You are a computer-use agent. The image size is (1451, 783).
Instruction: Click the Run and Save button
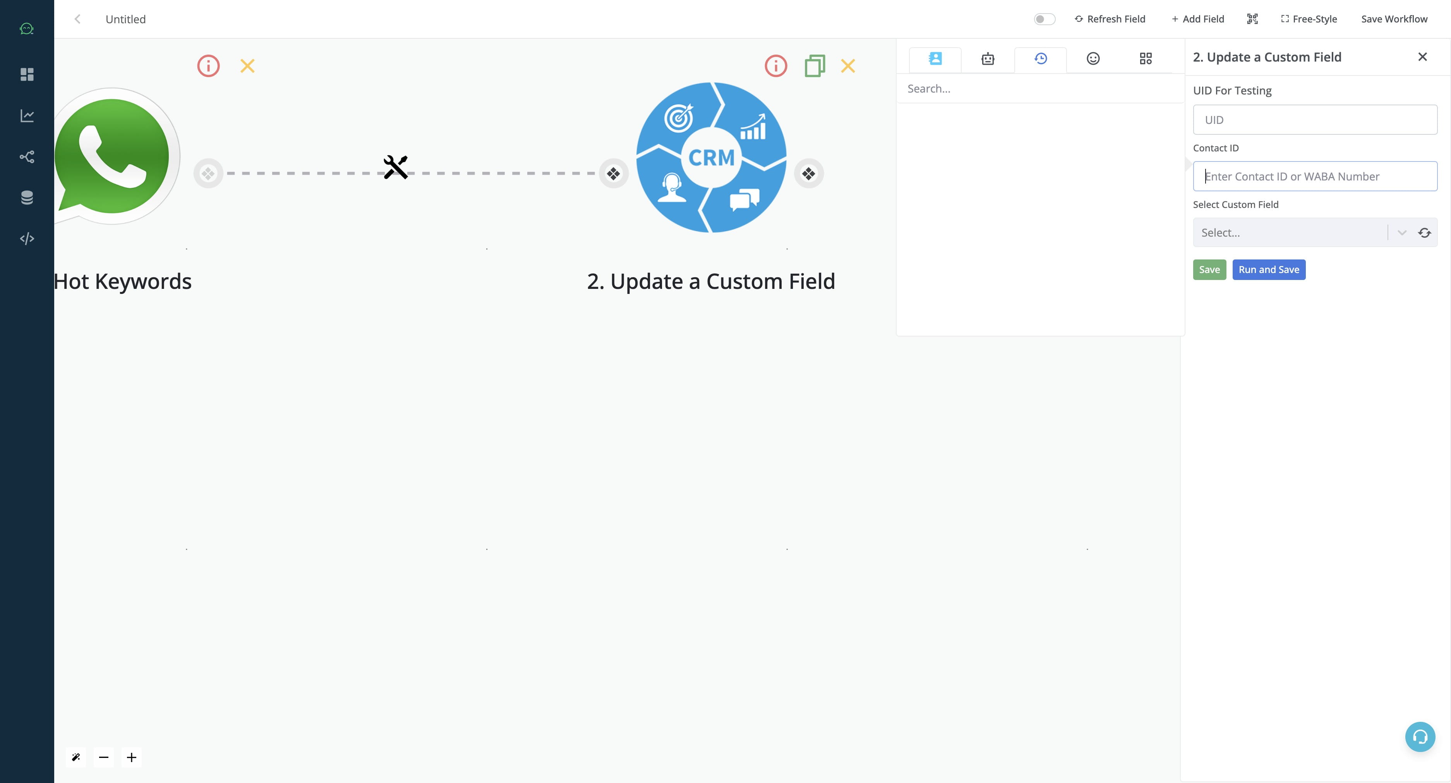(1269, 269)
